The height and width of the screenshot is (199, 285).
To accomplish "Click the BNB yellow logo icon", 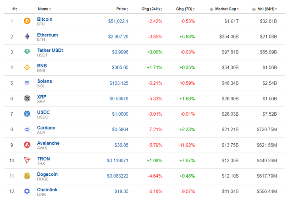I will click(27, 68).
